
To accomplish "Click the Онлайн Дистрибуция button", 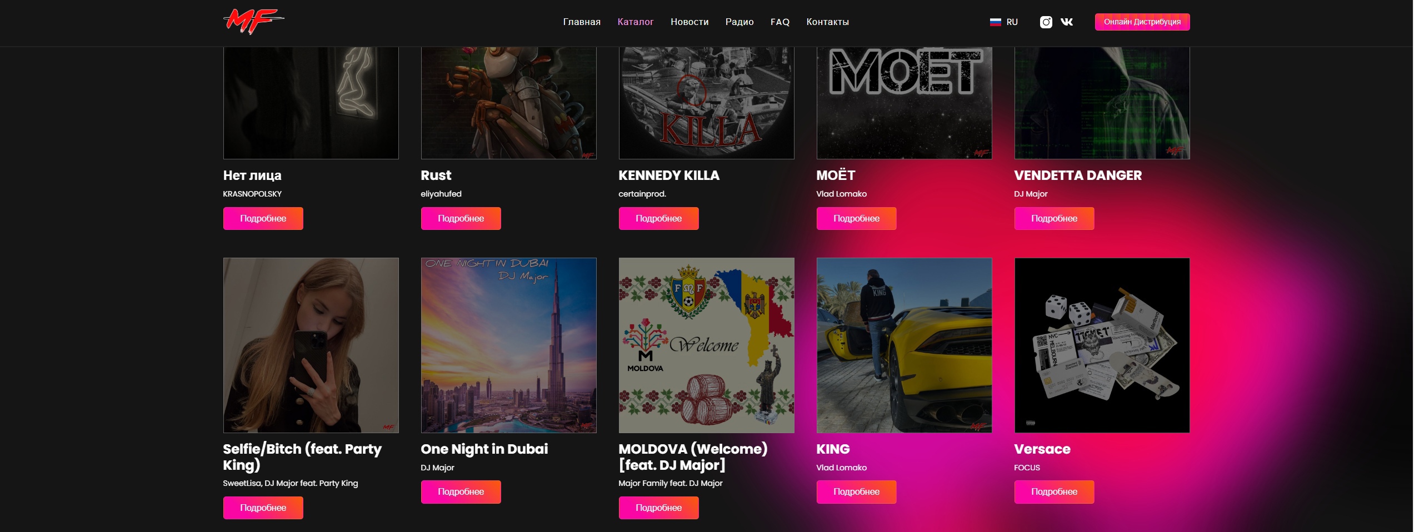I will click(1142, 22).
